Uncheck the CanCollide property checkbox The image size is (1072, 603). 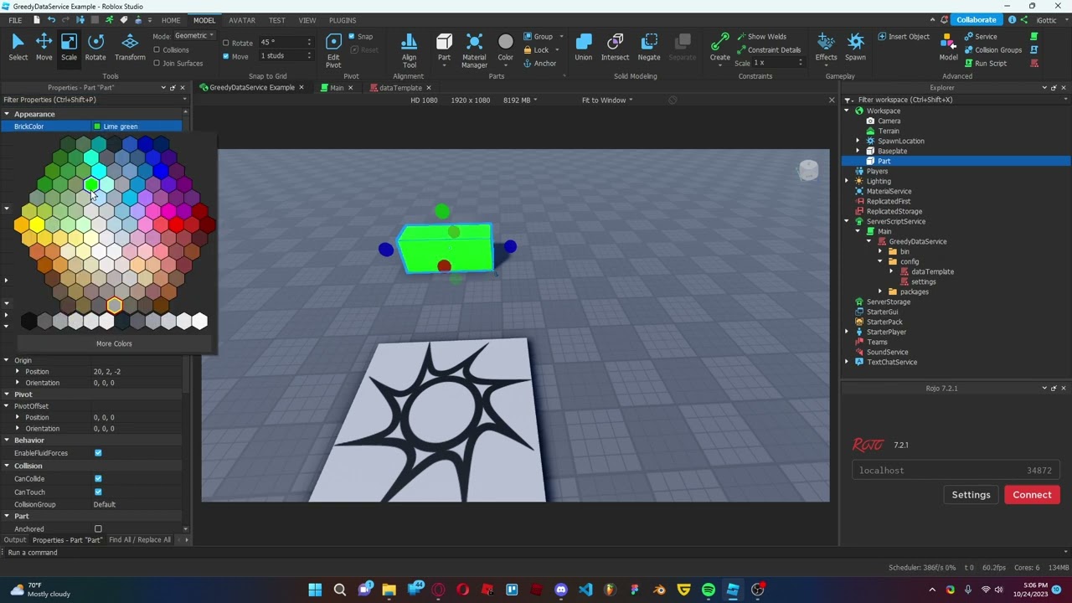point(98,479)
